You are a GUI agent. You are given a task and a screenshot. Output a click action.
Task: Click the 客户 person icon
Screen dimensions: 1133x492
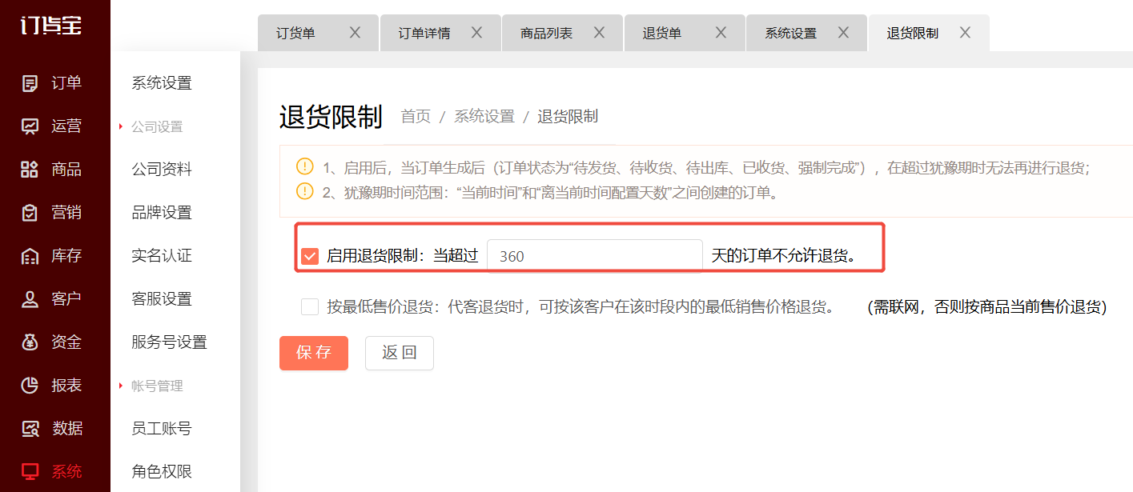click(x=30, y=299)
